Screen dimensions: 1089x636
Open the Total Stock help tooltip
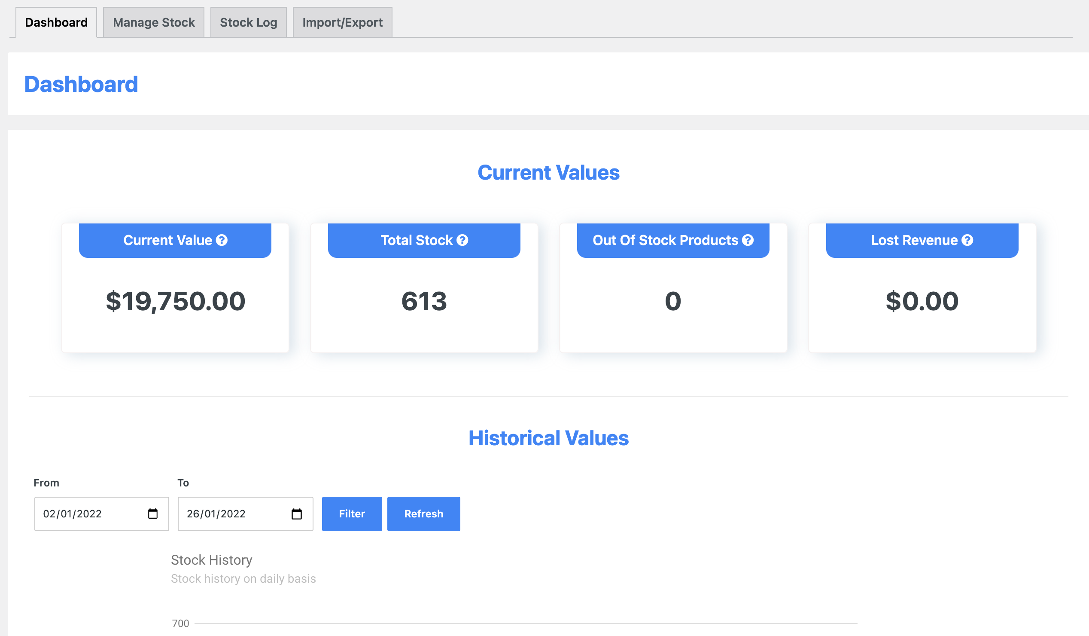(463, 240)
